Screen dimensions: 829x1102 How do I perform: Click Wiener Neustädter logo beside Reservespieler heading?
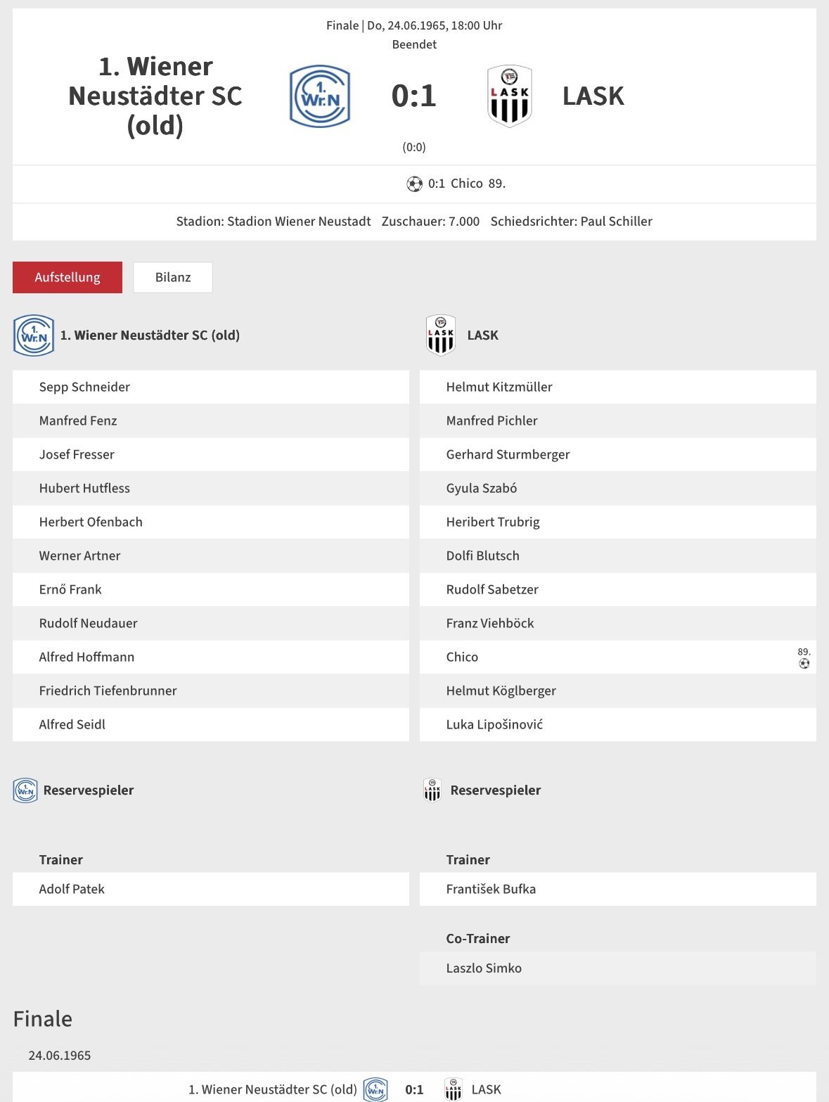coord(25,790)
